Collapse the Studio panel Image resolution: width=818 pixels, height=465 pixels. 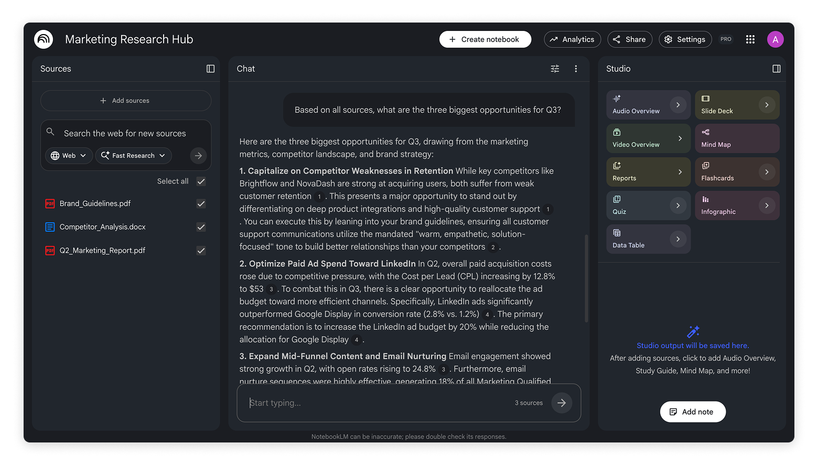(776, 69)
